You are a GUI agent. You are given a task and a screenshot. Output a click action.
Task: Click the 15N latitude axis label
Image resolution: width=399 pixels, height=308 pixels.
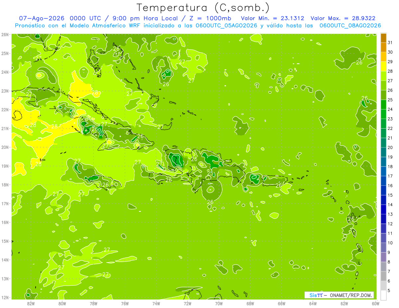[x=5, y=241]
